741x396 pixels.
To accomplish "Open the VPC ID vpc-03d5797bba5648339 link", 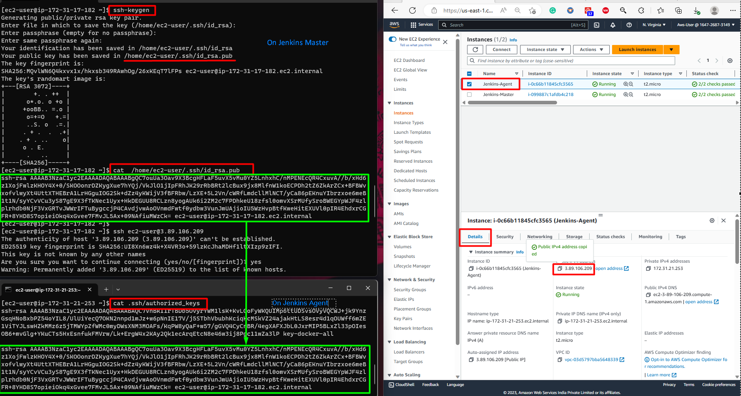I will (591, 359).
